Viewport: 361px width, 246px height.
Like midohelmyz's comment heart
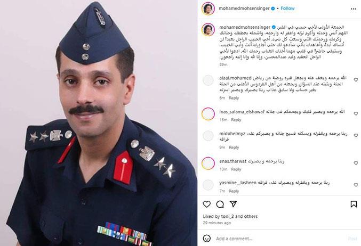coord(356,135)
